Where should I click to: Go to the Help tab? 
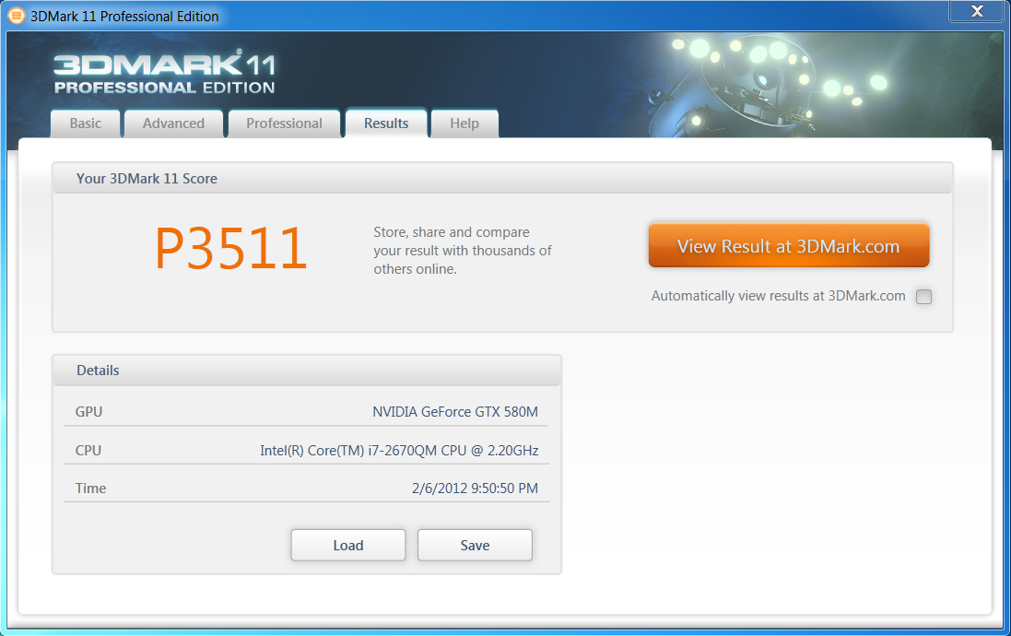coord(464,124)
